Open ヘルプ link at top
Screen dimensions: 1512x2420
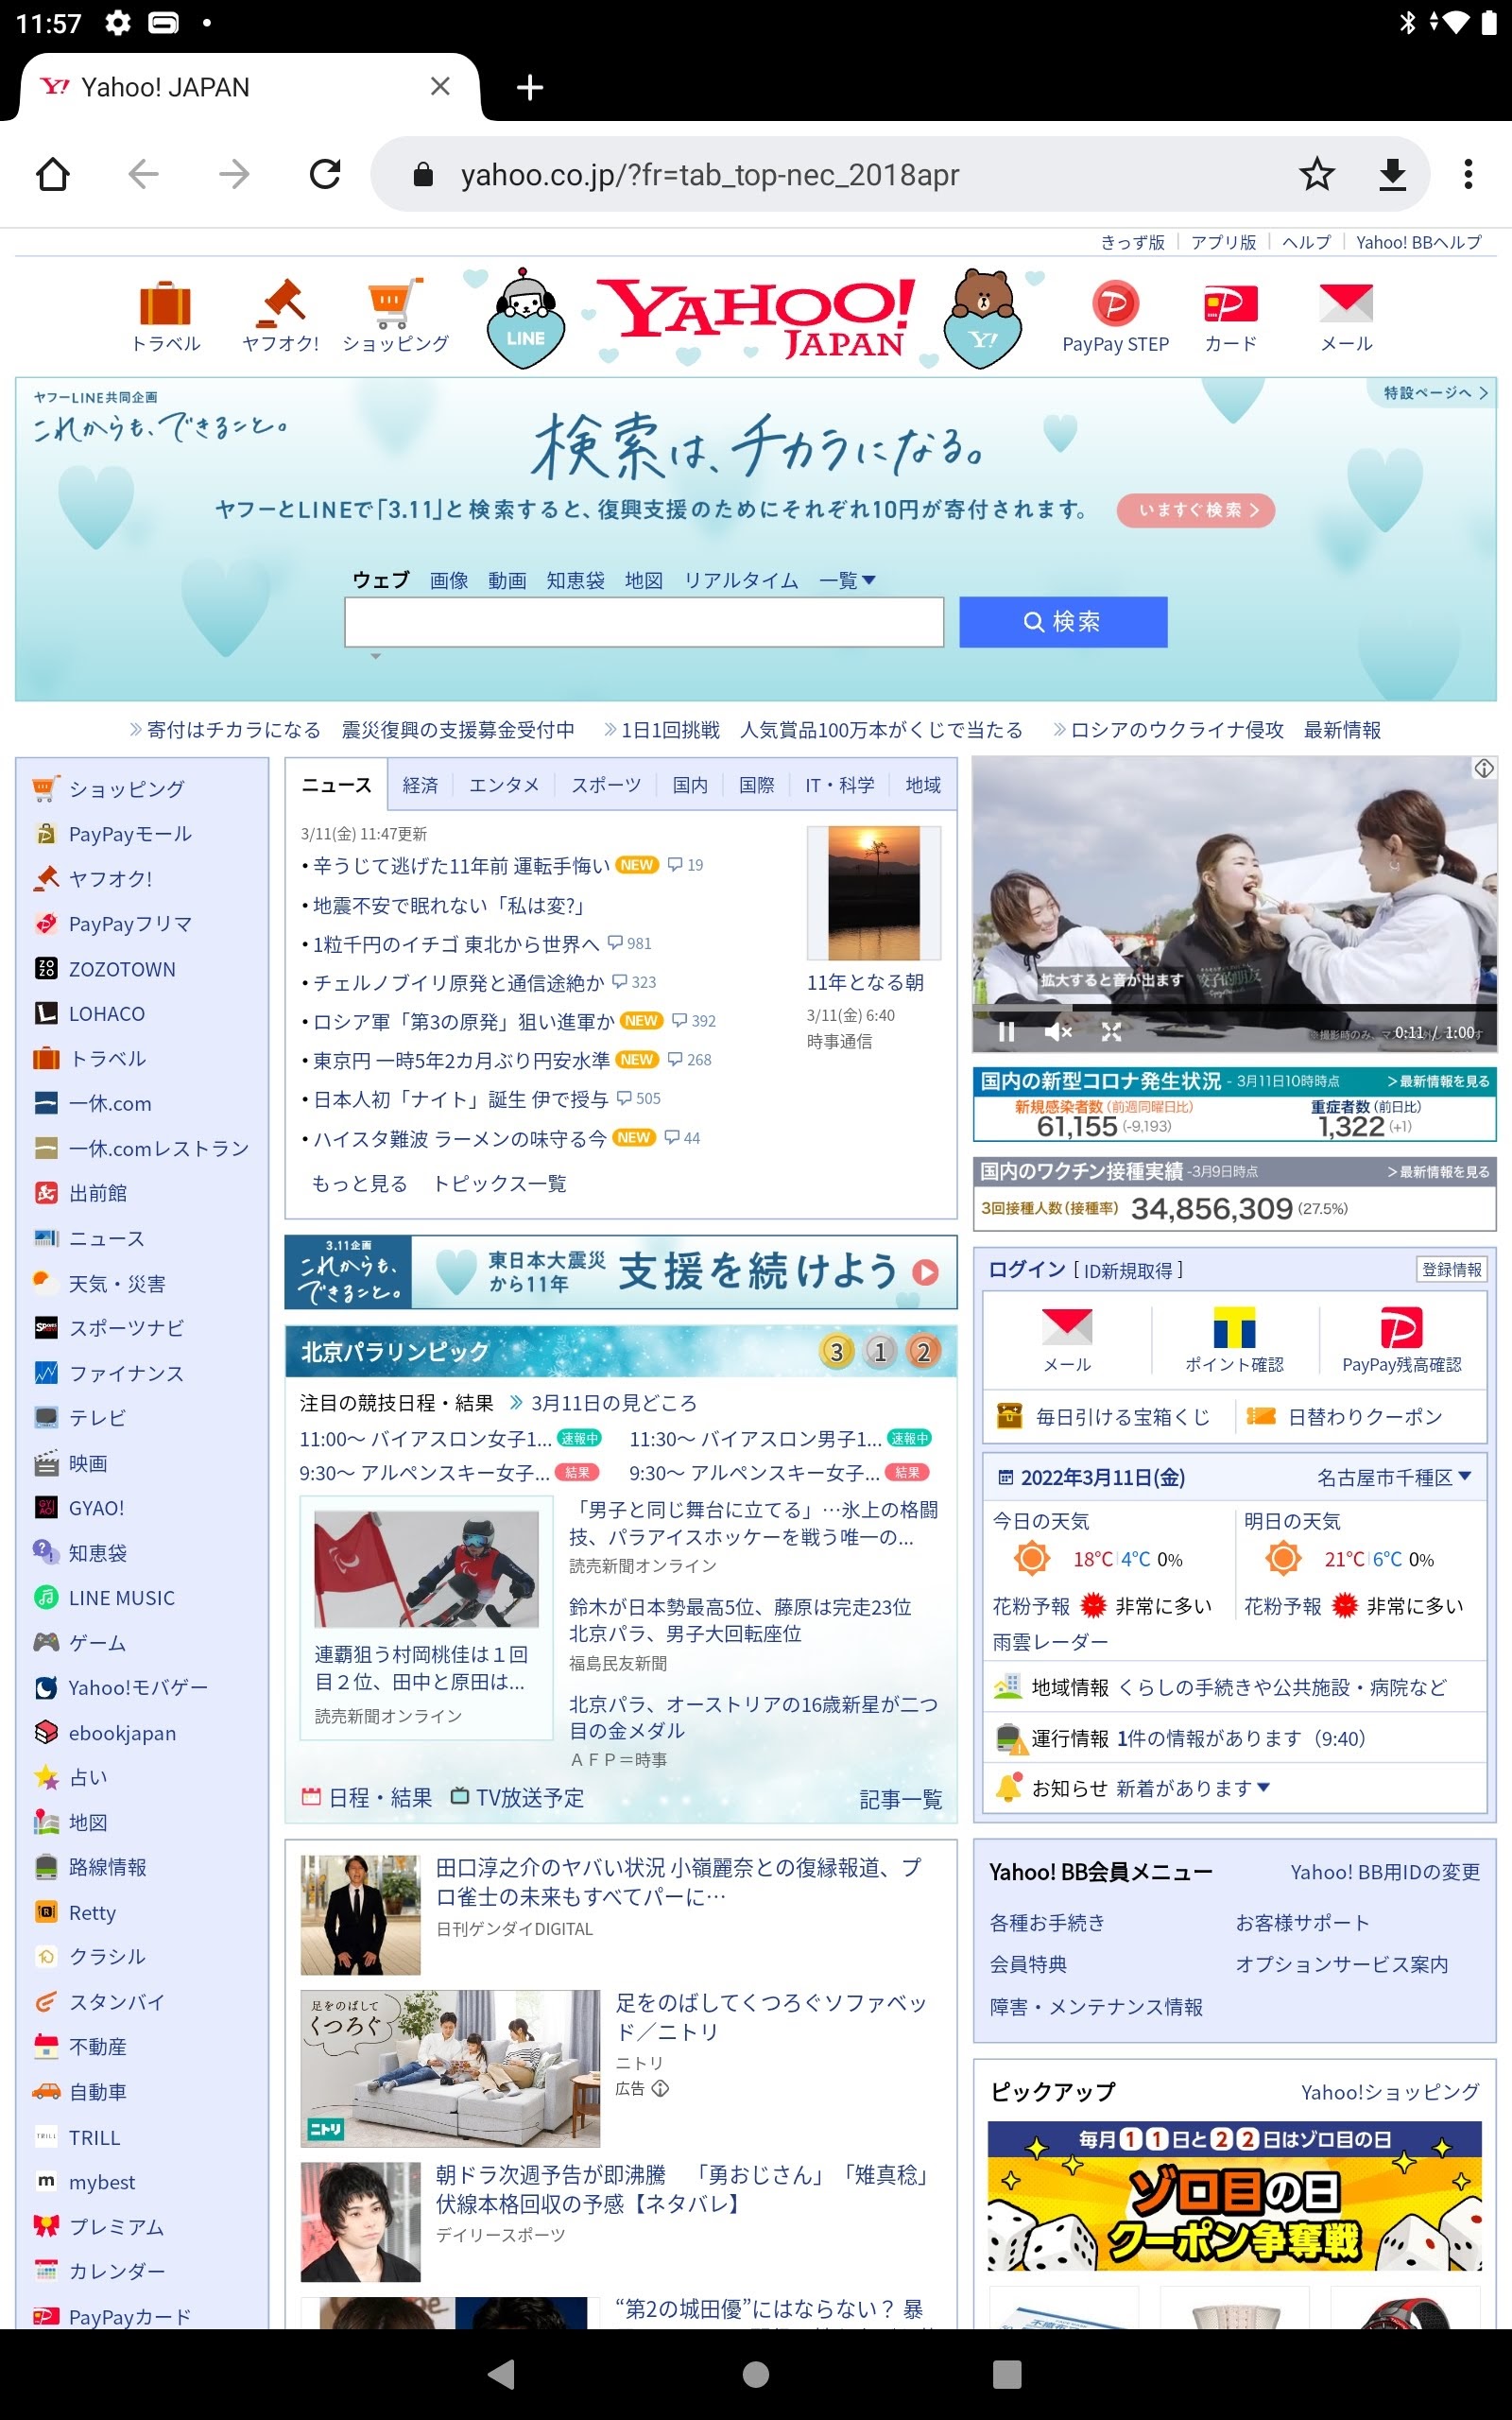point(1306,242)
